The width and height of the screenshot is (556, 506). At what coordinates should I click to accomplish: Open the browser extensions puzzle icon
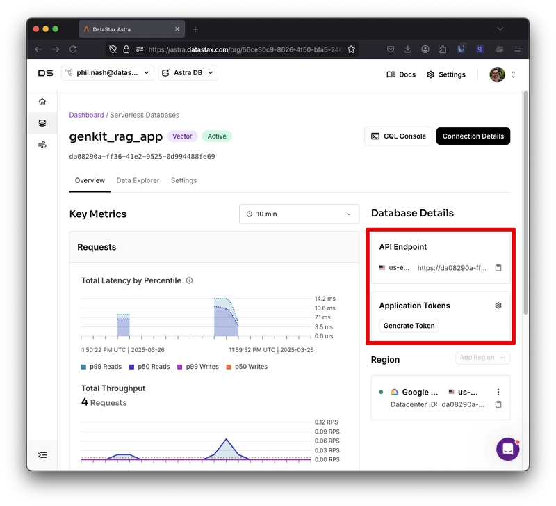tap(443, 49)
